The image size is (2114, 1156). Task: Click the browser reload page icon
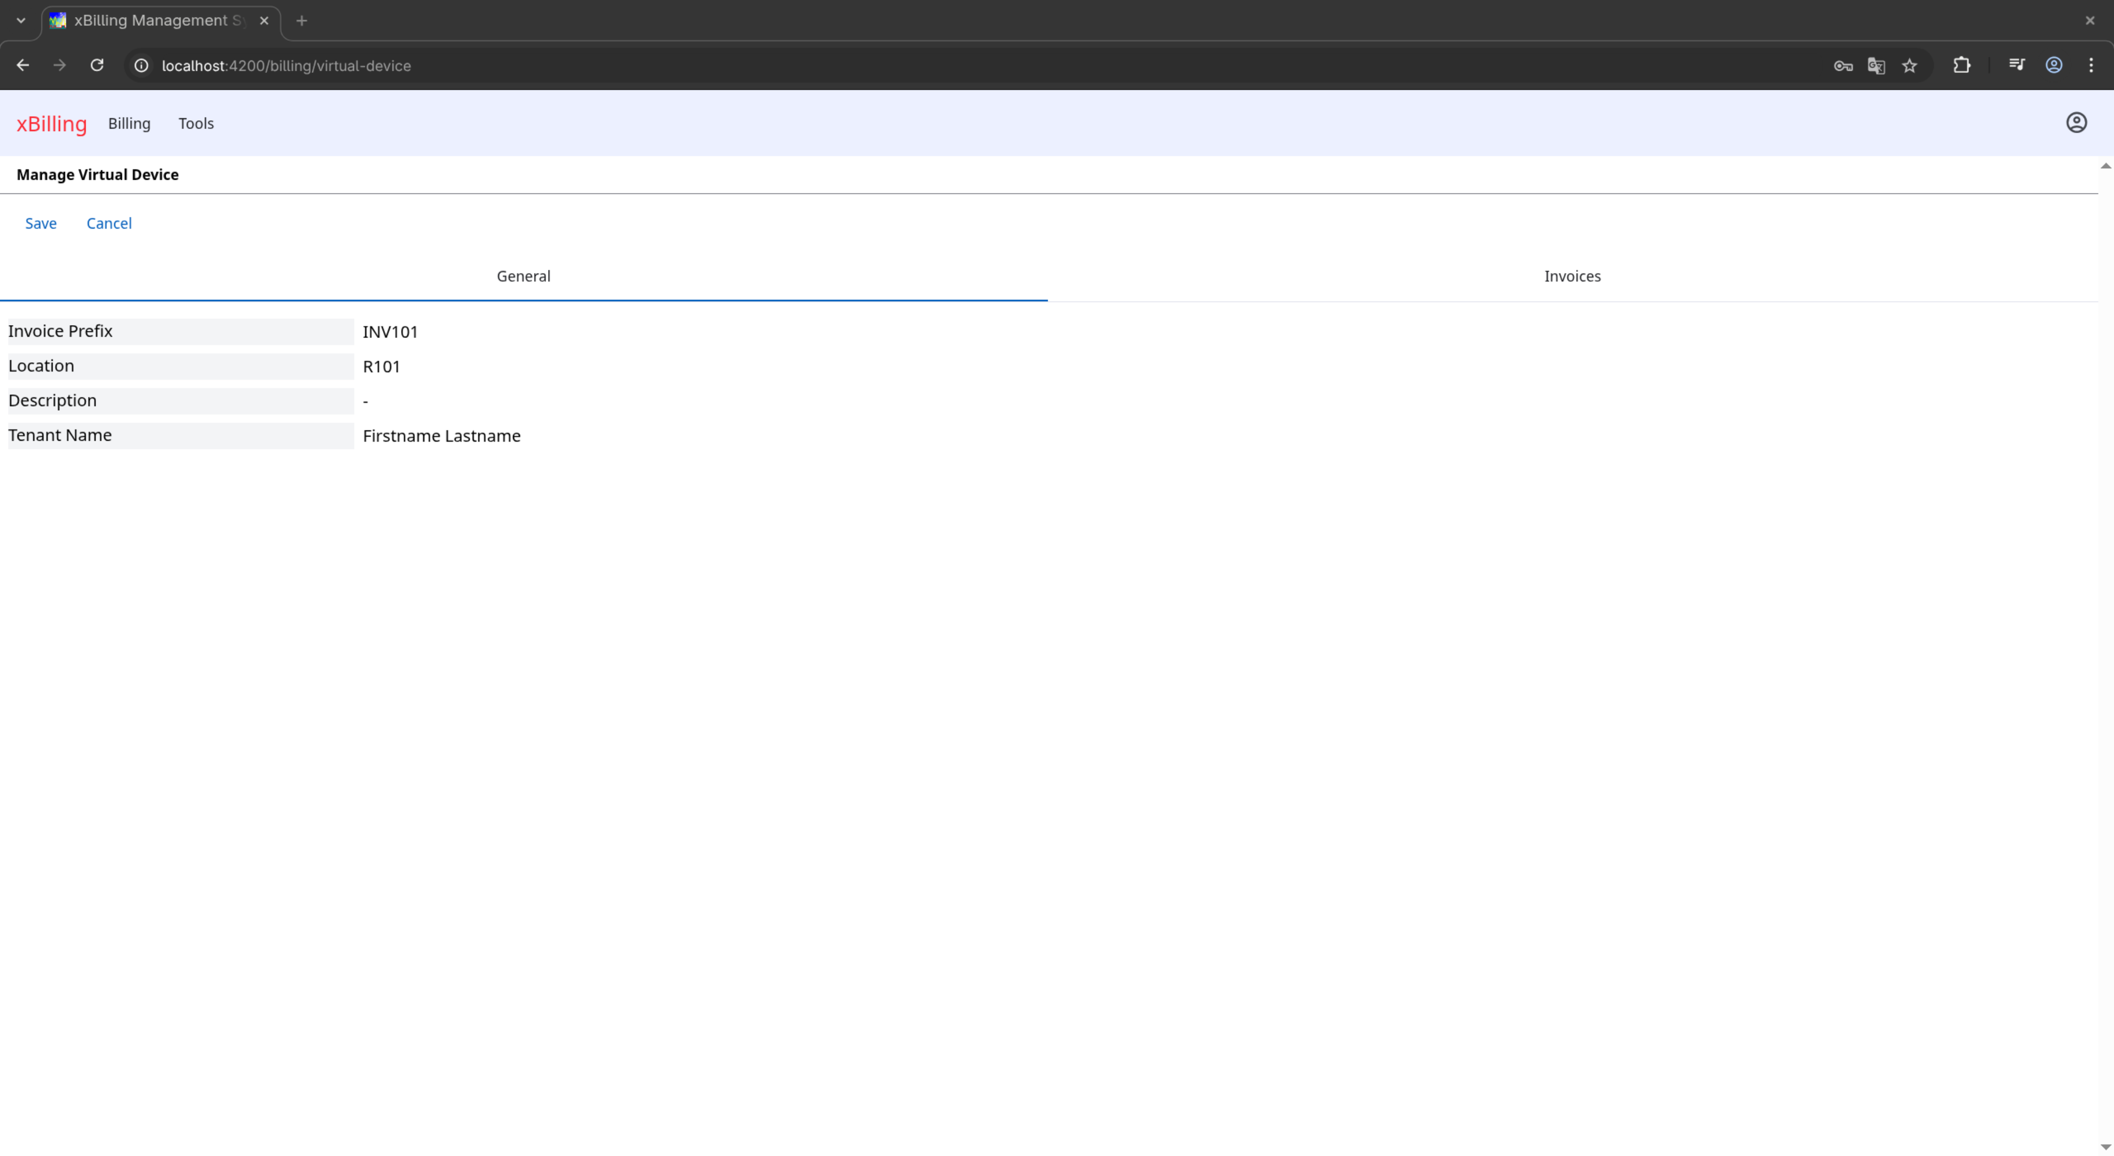[x=97, y=66]
